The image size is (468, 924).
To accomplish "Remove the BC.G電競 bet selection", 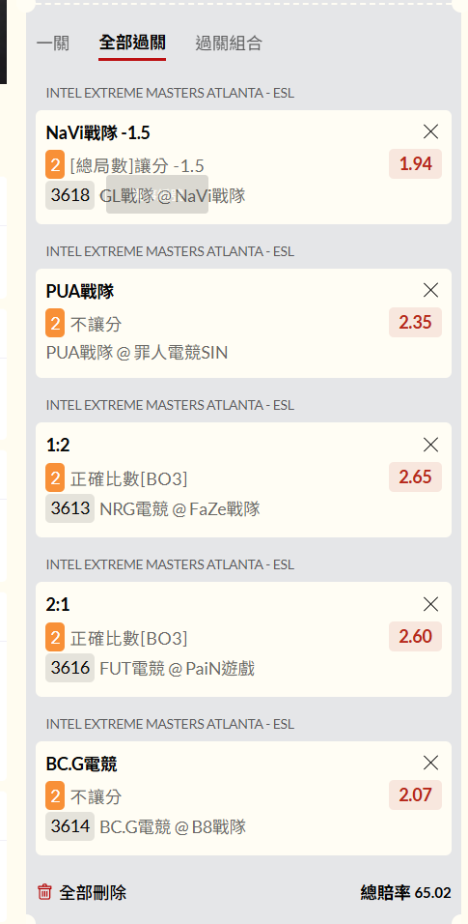I will (x=431, y=764).
